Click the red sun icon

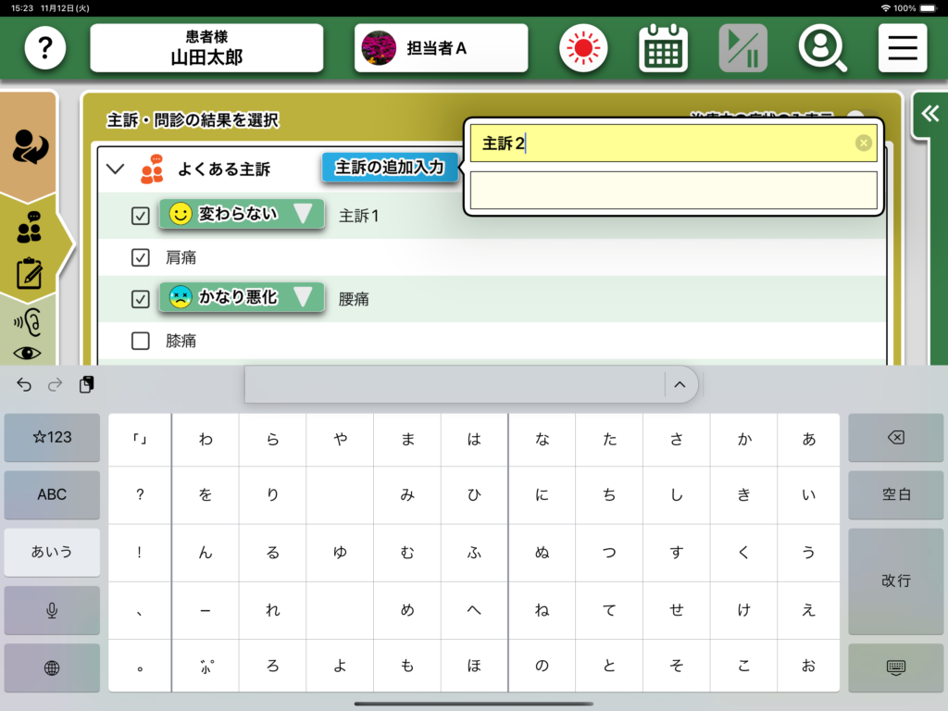[x=583, y=48]
